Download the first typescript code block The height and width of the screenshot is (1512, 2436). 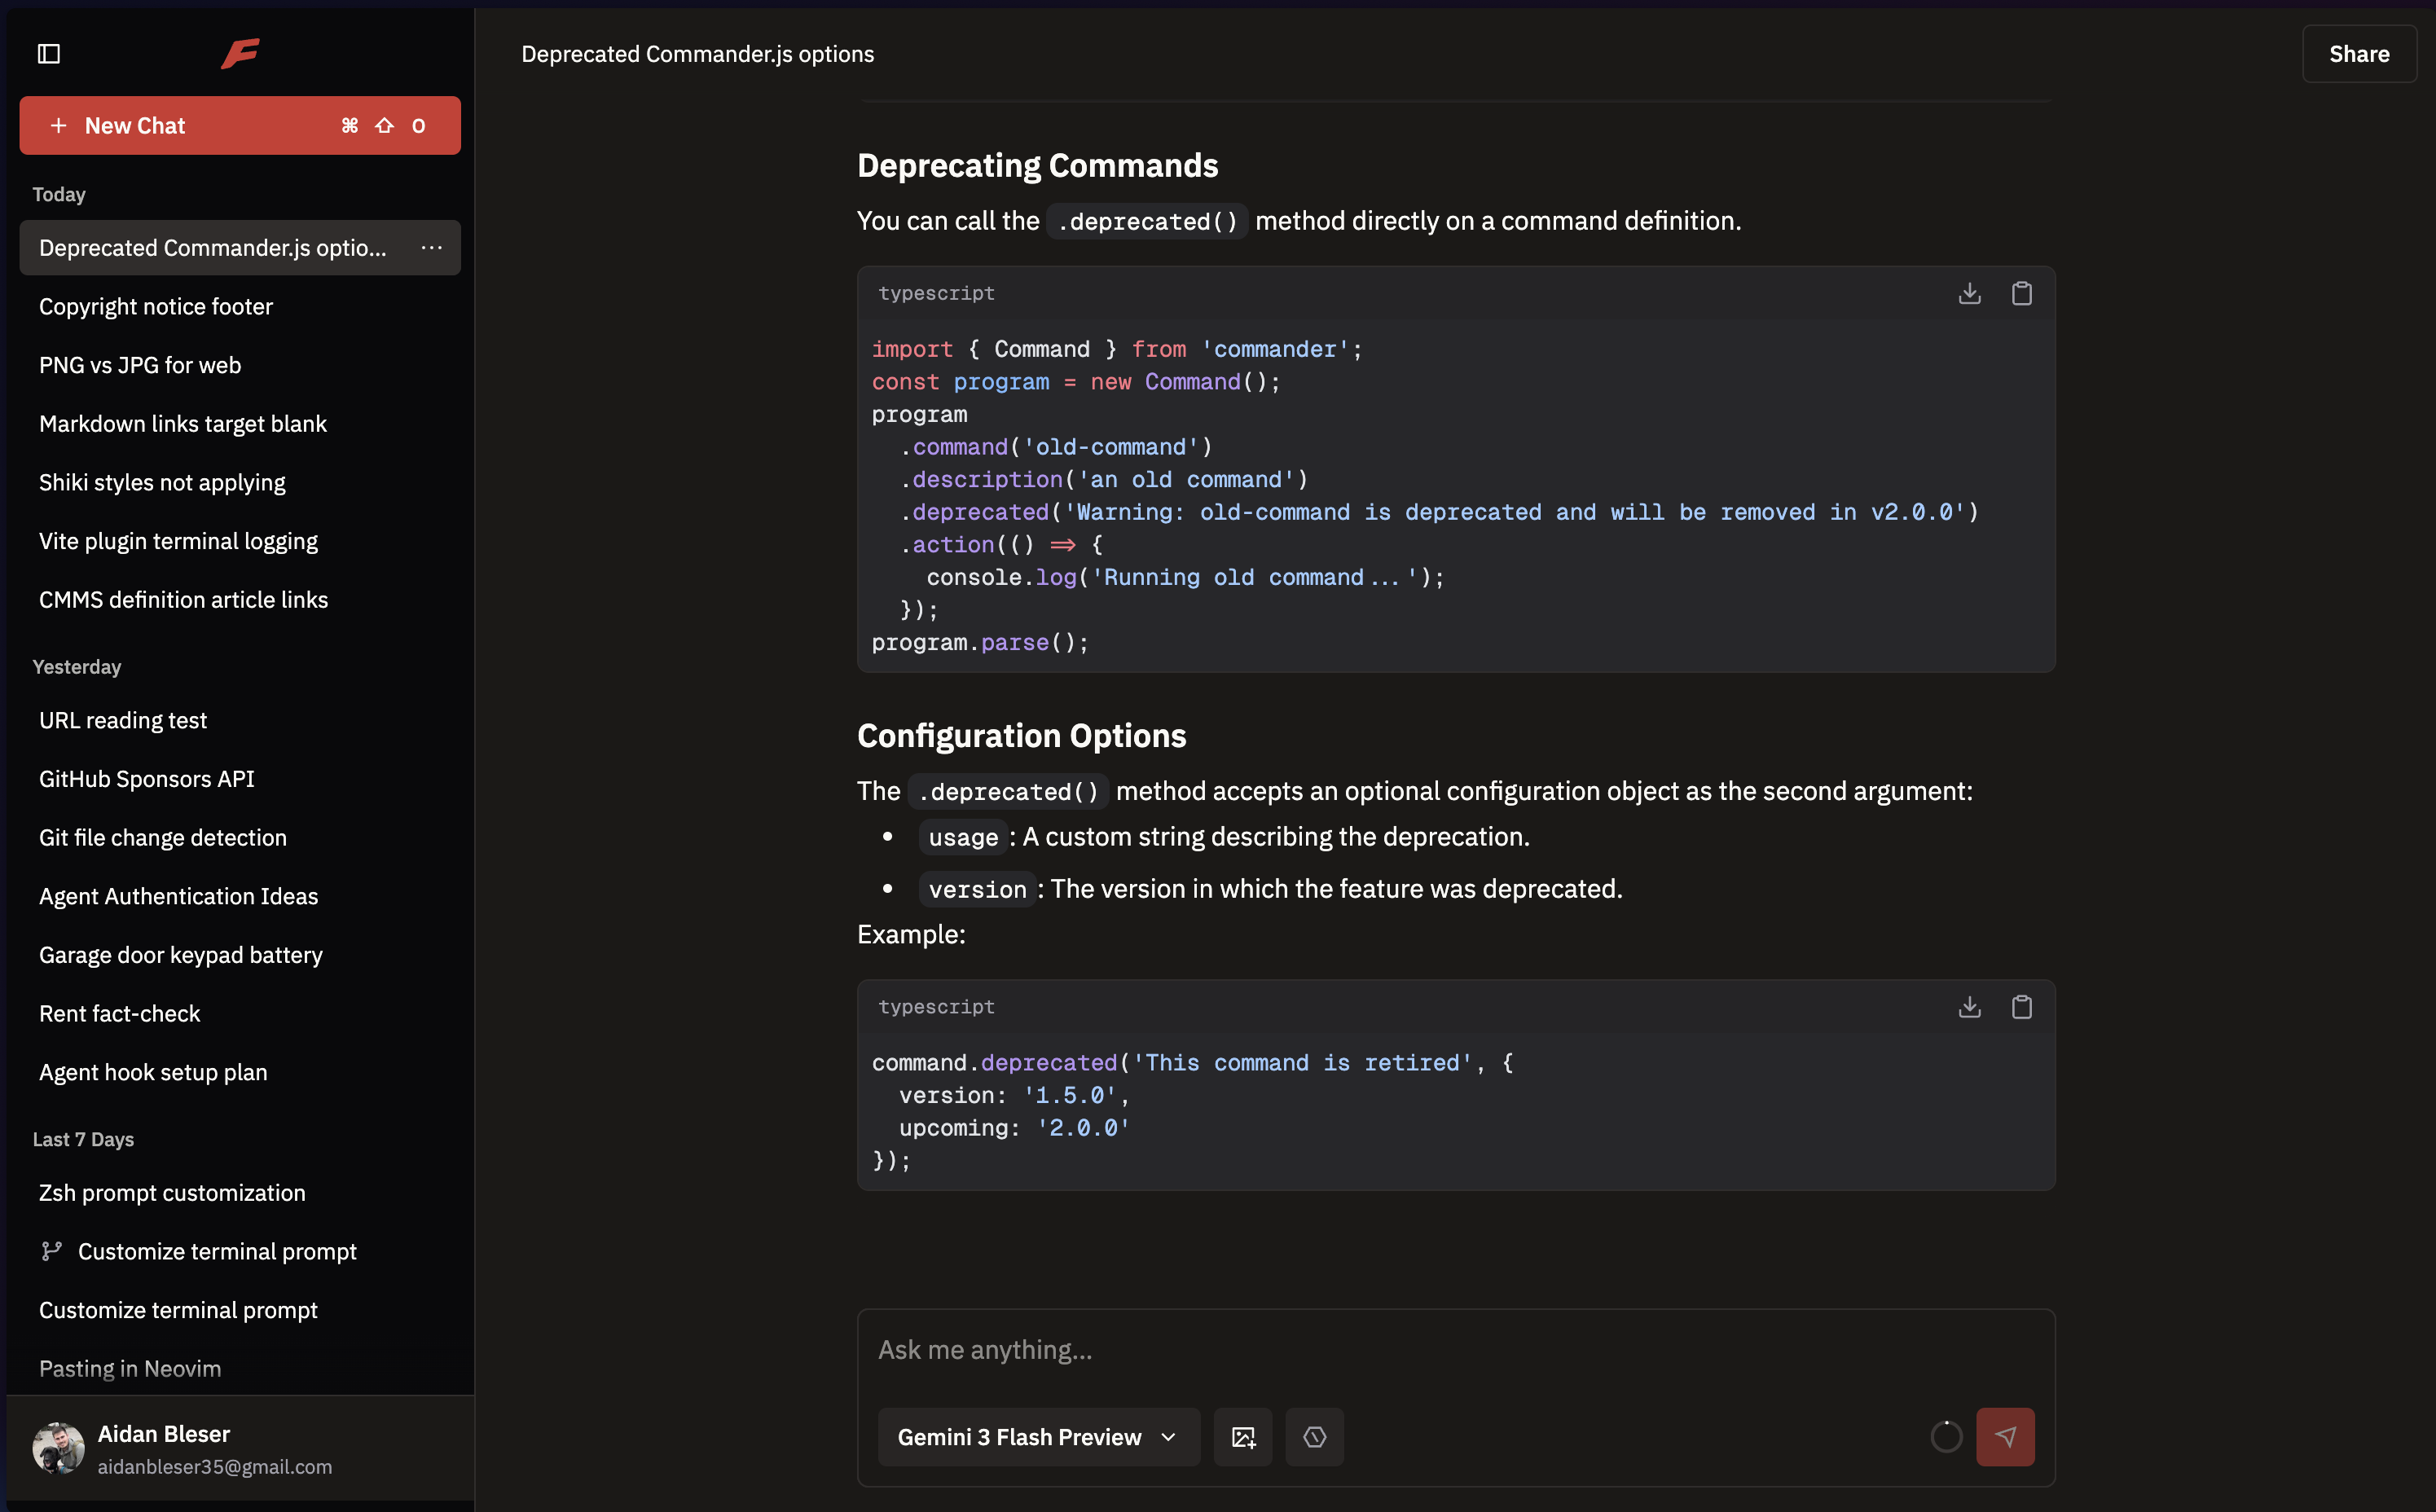click(x=1969, y=293)
